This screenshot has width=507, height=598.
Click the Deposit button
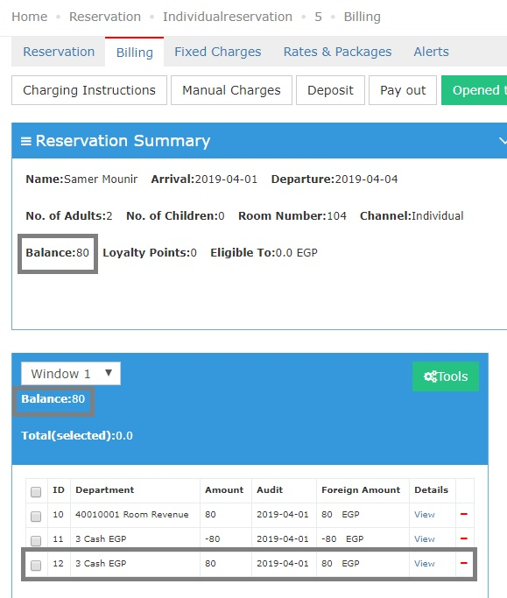[x=330, y=90]
